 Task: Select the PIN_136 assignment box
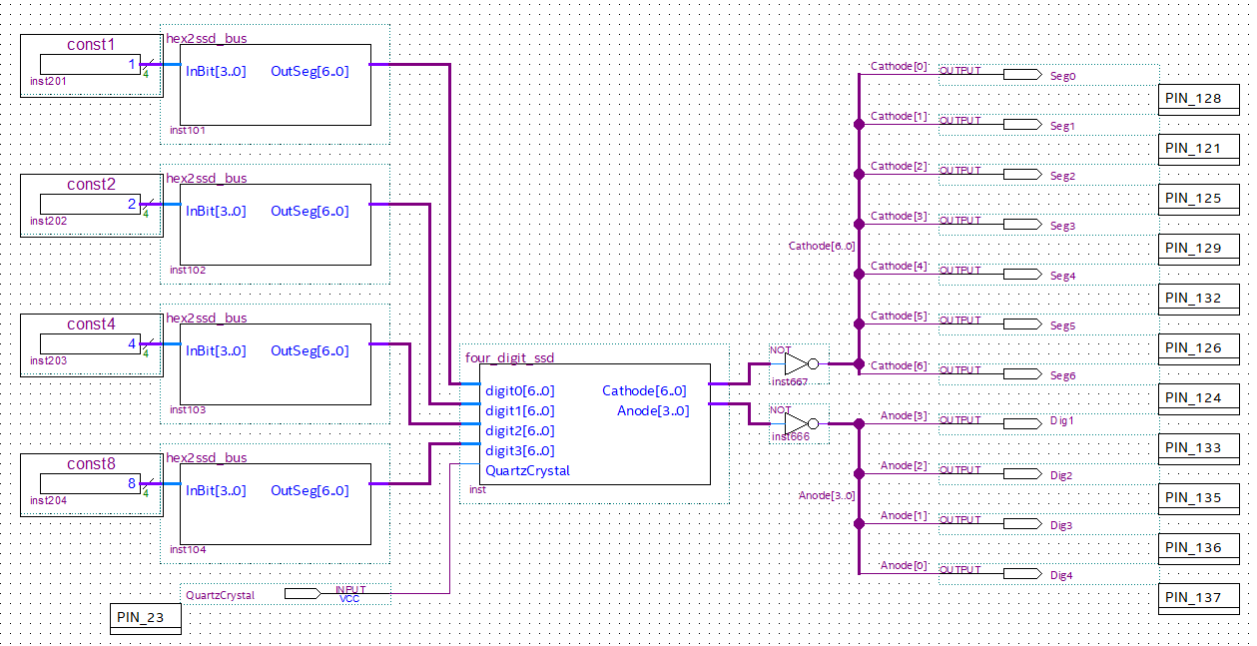pos(1199,548)
